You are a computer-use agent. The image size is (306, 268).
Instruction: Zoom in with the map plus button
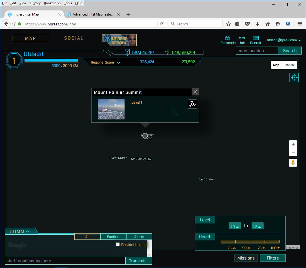pos(293,144)
